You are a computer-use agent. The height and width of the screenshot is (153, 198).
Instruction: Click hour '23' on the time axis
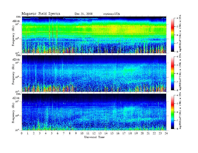[x=160, y=133]
